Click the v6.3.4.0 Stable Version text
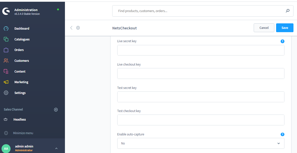Viewport: 297px width, 153px height. [x=27, y=14]
